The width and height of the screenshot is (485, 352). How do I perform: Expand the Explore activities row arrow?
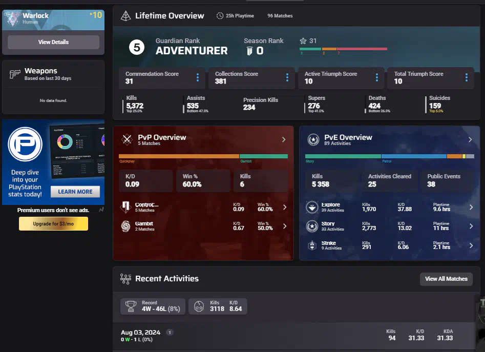point(471,208)
